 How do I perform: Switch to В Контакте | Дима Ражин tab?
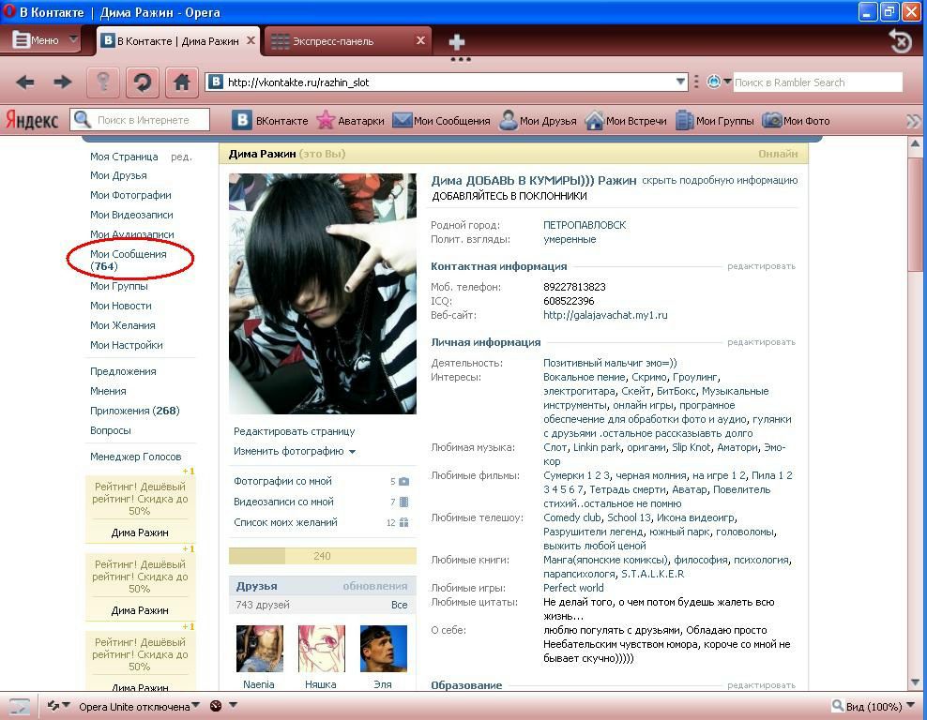tap(177, 40)
